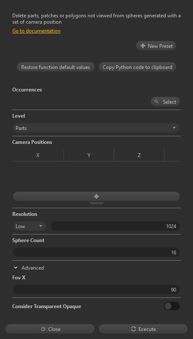This screenshot has height=339, width=193.
Task: Open the Resolution preset dropdown set to Low
Action: click(x=30, y=226)
